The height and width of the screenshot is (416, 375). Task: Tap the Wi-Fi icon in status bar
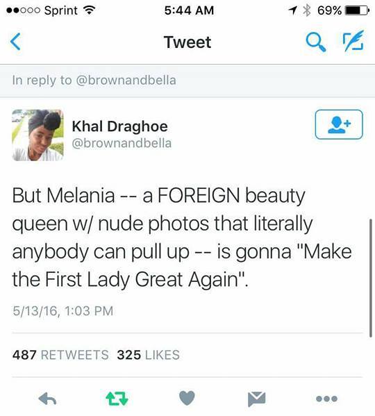[90, 10]
